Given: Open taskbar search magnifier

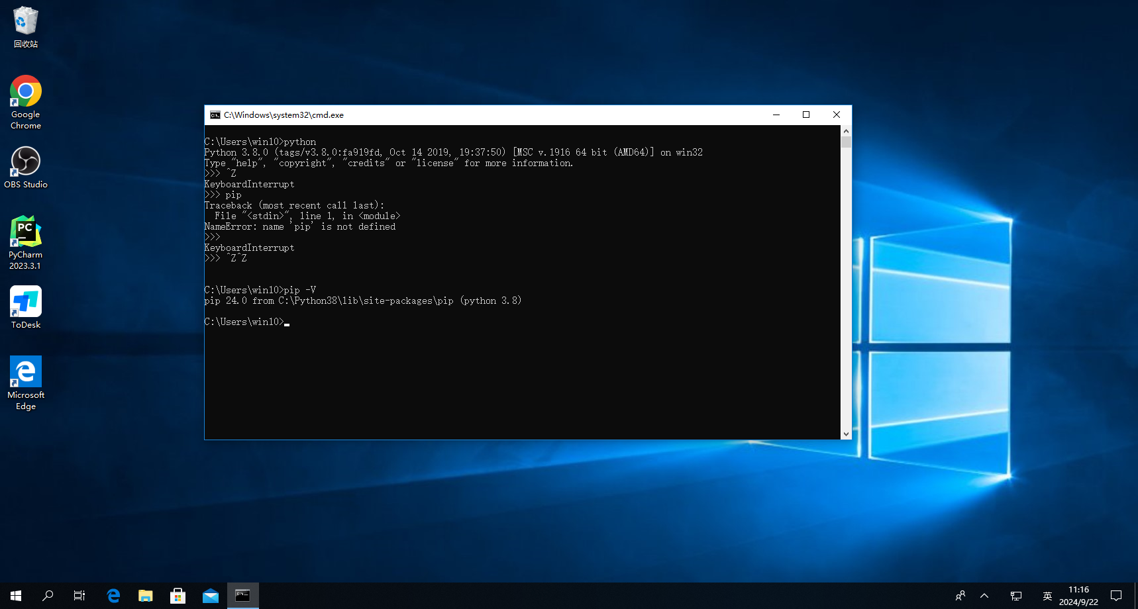Looking at the screenshot, I should [48, 596].
